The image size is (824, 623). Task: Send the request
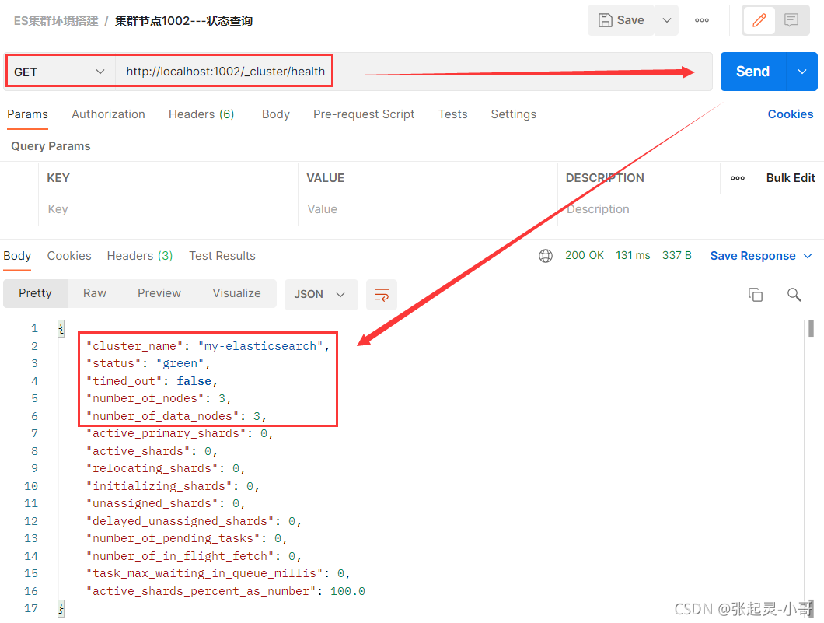point(752,72)
